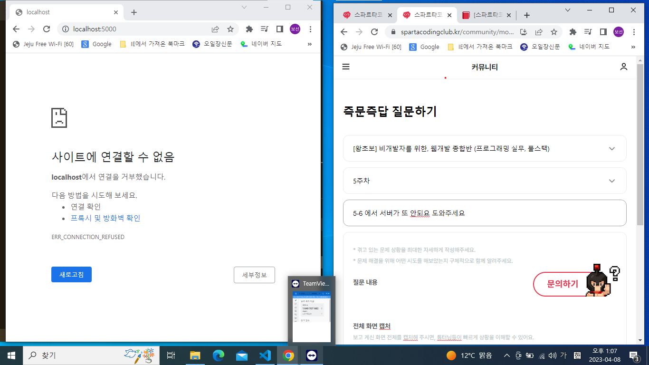Open the Windows Start menu
Viewport: 649px width, 365px height.
coord(11,355)
